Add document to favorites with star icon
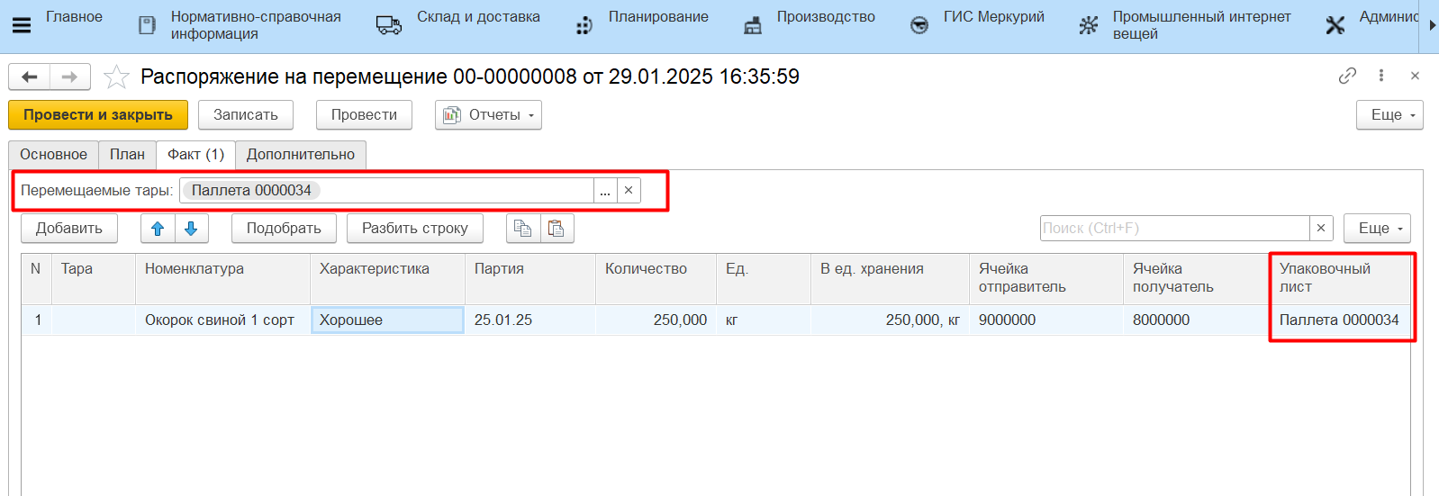 pyautogui.click(x=116, y=77)
